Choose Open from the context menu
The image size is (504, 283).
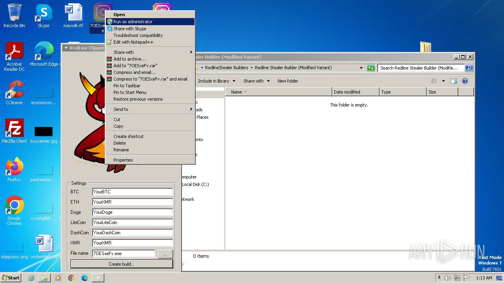pyautogui.click(x=150, y=15)
